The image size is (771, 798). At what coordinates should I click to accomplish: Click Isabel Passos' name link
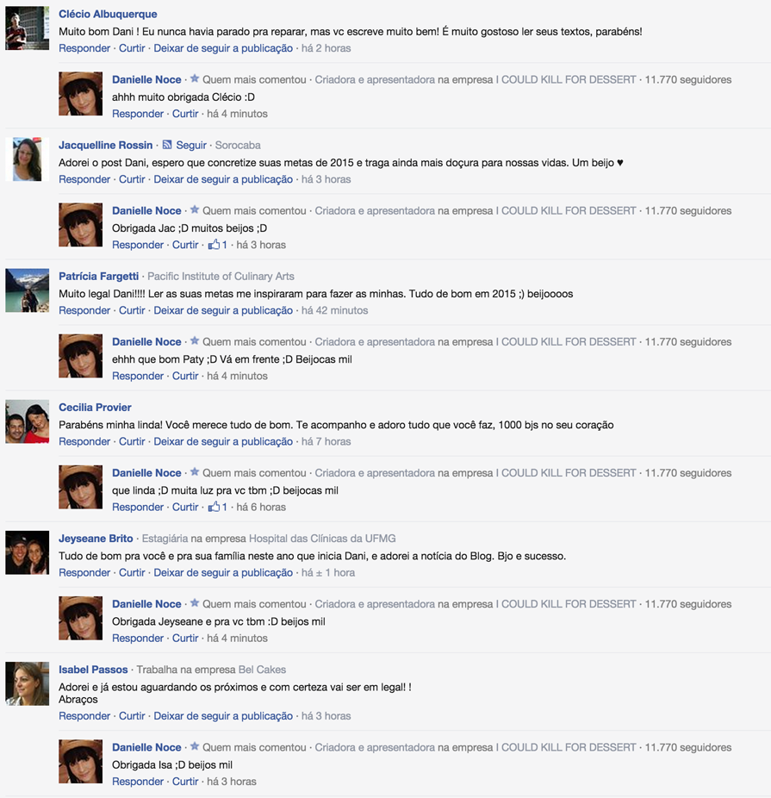[x=93, y=670]
